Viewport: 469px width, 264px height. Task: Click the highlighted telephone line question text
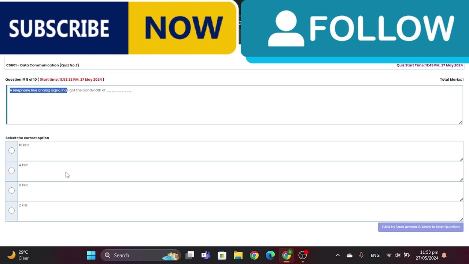coord(38,90)
